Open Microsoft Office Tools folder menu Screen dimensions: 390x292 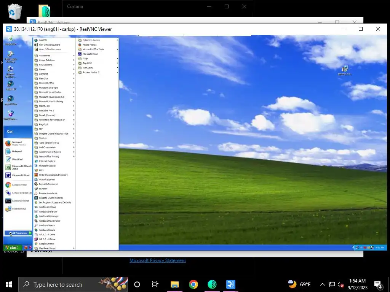98,49
